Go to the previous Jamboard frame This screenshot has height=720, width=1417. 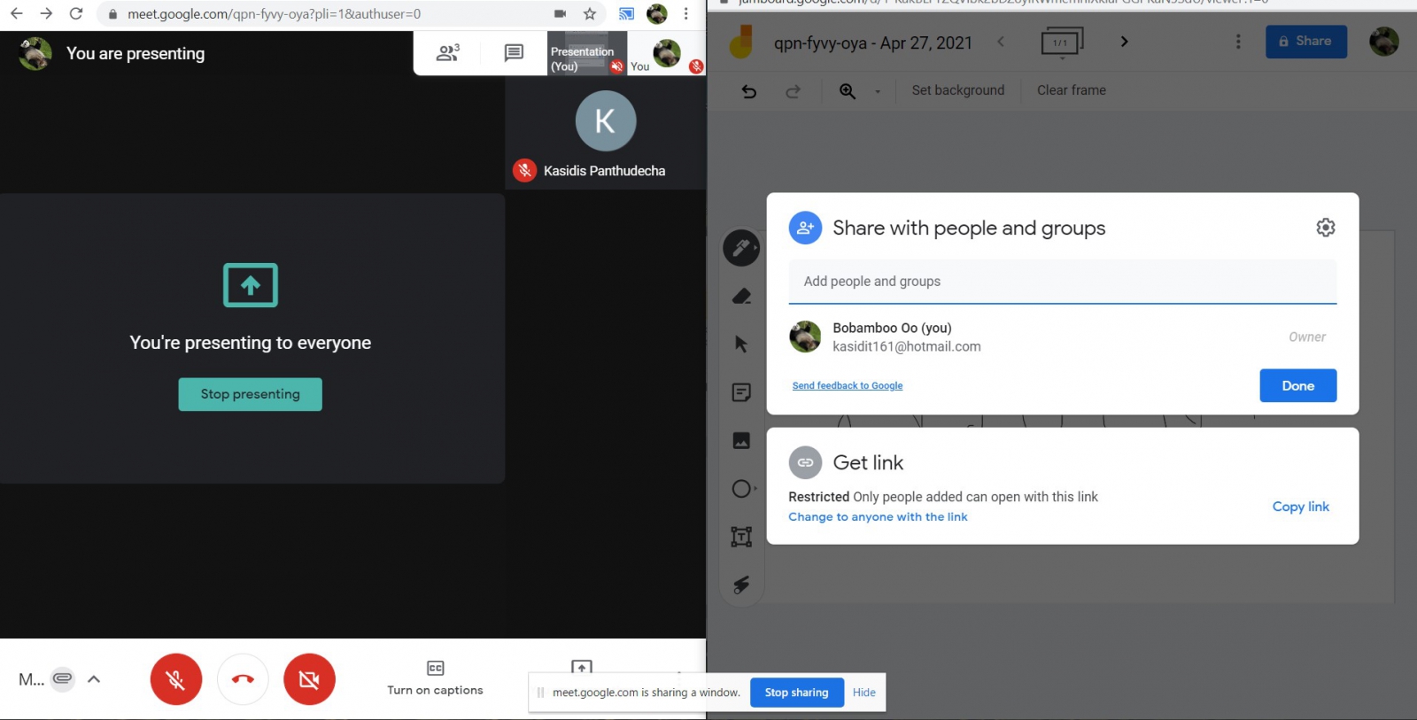pos(1001,42)
